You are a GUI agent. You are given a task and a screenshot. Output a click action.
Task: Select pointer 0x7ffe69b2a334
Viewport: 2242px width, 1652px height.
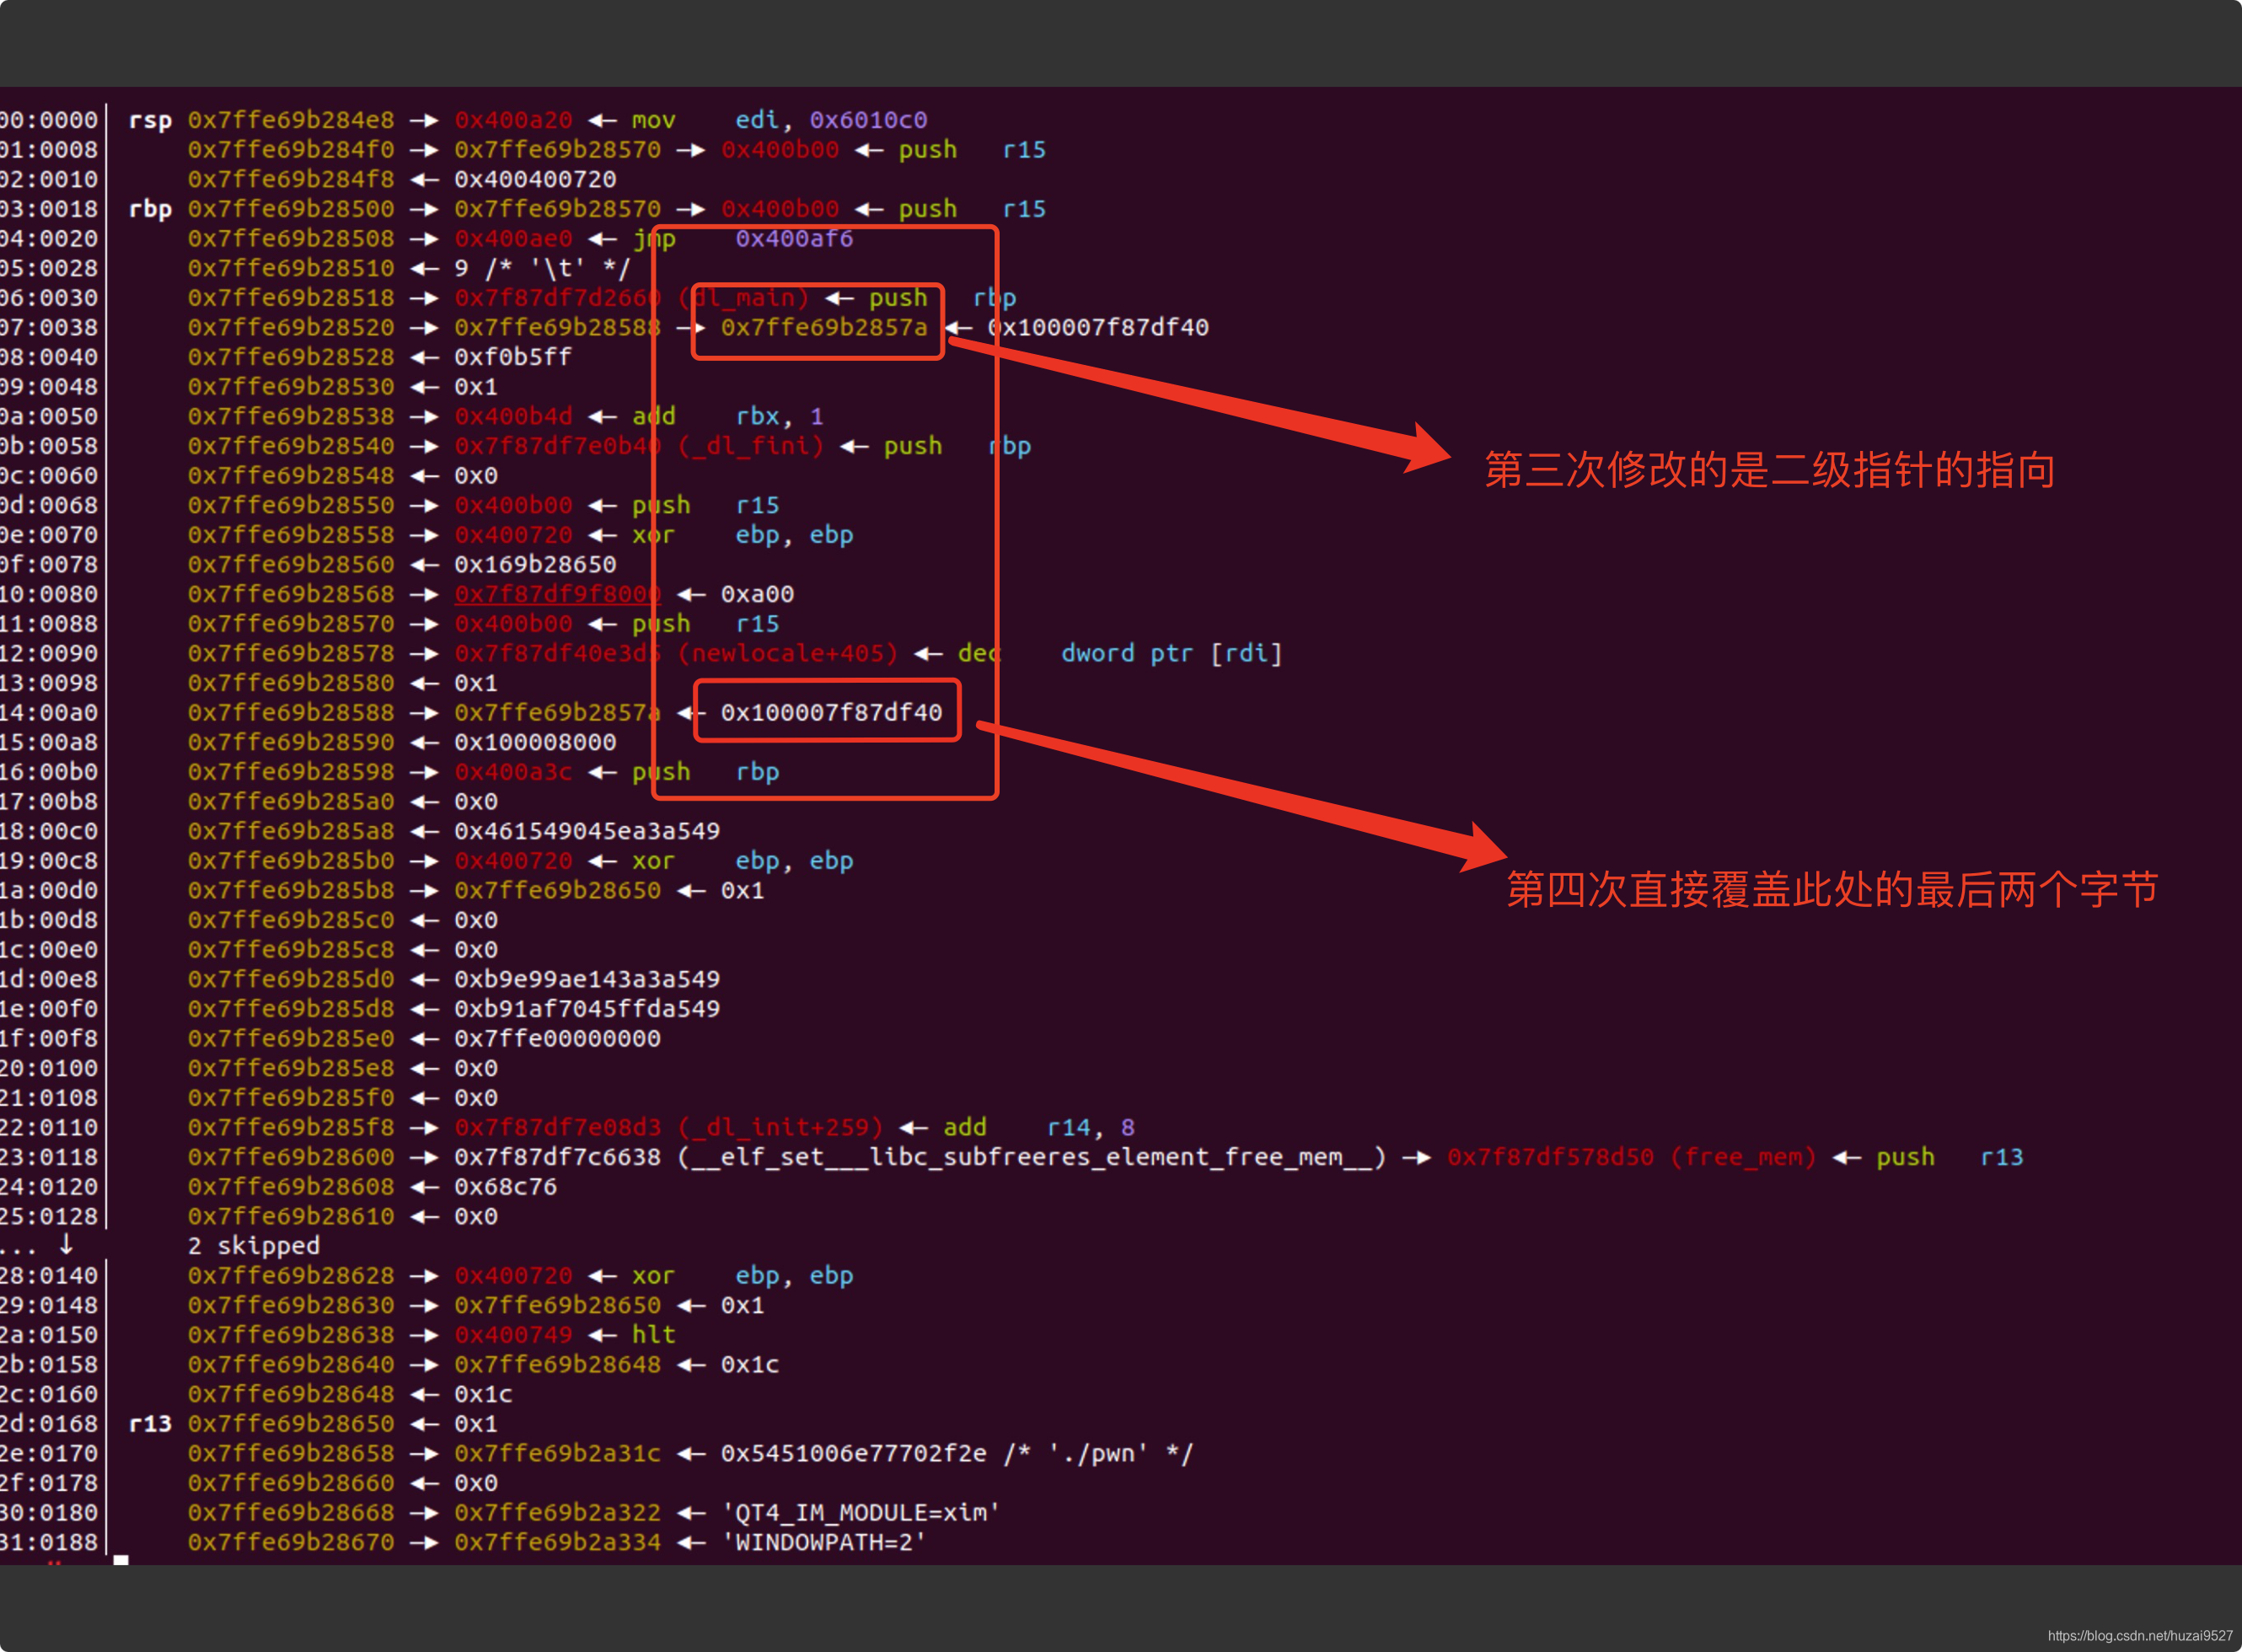tap(557, 1542)
